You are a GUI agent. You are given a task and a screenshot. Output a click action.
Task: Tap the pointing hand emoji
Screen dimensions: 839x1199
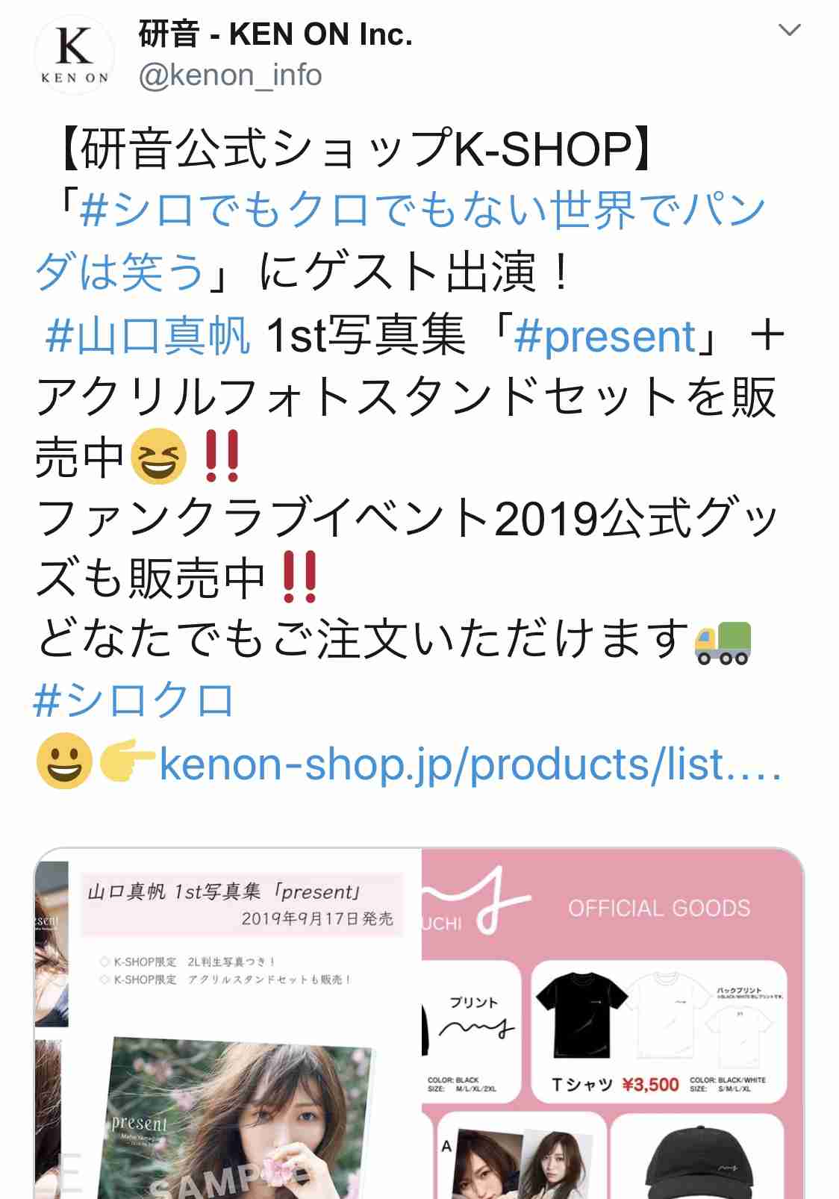click(x=127, y=764)
